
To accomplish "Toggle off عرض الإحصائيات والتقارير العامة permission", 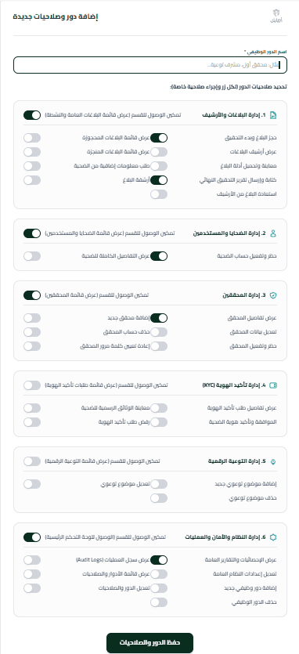I will [x=159, y=560].
